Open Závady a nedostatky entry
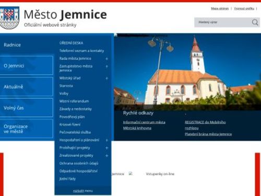261x196 pixels. coord(76,109)
